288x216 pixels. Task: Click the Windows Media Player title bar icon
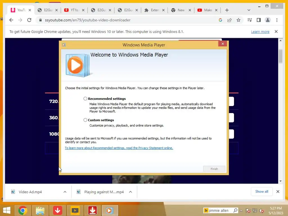tap(64, 45)
